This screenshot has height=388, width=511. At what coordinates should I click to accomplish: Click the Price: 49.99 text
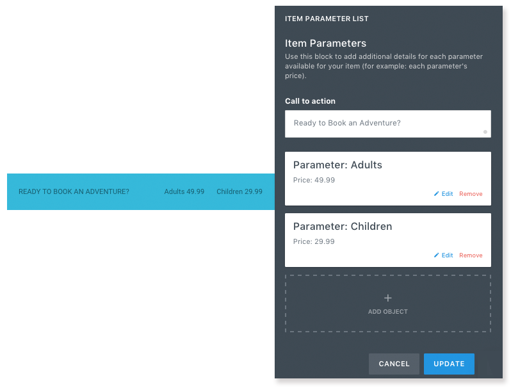click(314, 180)
